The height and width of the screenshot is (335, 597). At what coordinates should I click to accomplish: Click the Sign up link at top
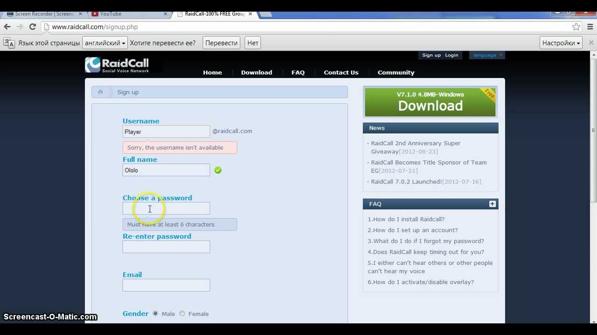point(431,55)
